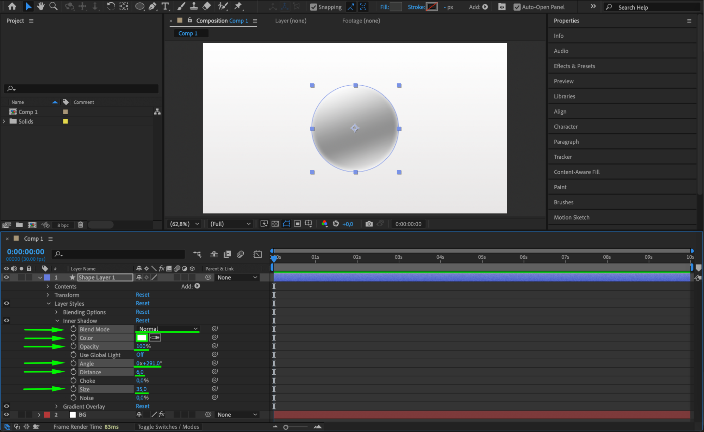Choose the Hand tool

41,6
